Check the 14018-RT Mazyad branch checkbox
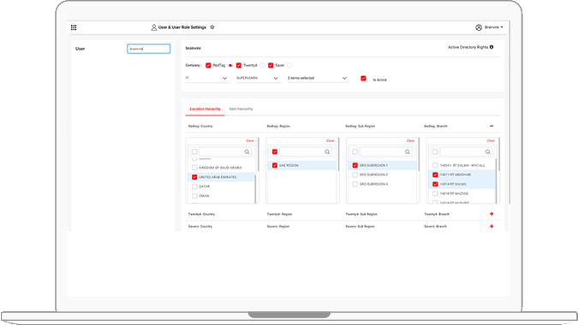The image size is (578, 325). pos(435,193)
